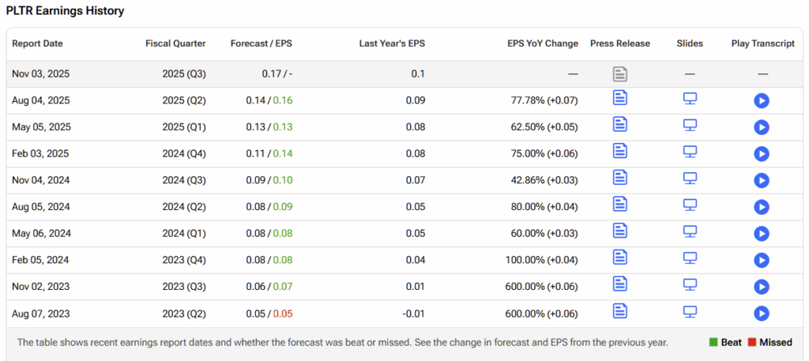The image size is (809, 361).
Task: Click the EPS YoY Change column header
Action: [x=544, y=43]
